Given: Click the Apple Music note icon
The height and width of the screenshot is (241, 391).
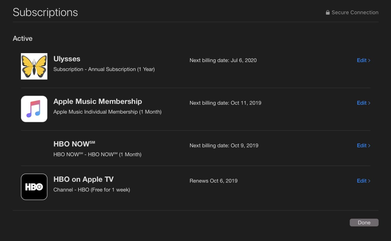Looking at the screenshot, I should (x=34, y=109).
